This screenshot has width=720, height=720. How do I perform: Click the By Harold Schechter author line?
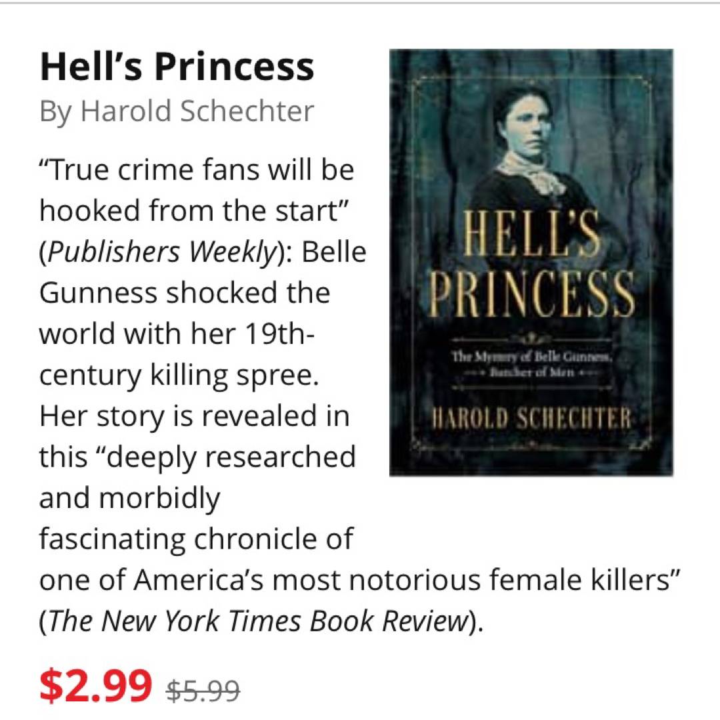[177, 111]
